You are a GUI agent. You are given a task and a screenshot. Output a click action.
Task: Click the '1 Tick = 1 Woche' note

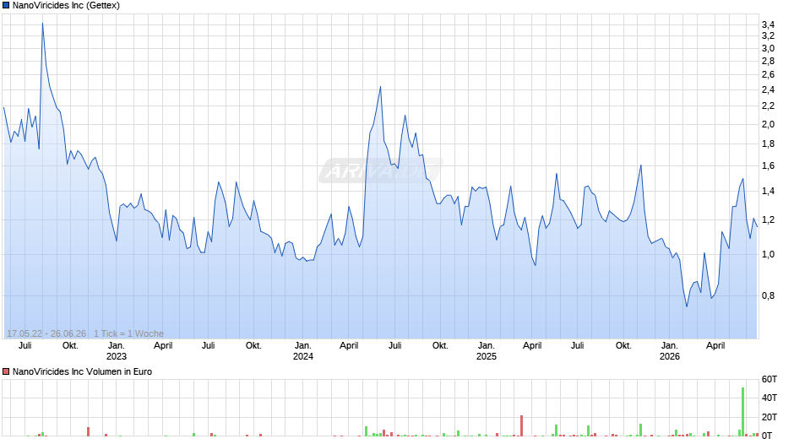pyautogui.click(x=128, y=333)
